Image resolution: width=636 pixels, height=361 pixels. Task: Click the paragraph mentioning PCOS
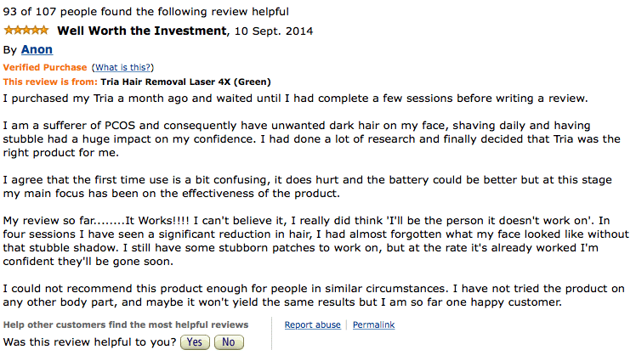[x=311, y=139]
